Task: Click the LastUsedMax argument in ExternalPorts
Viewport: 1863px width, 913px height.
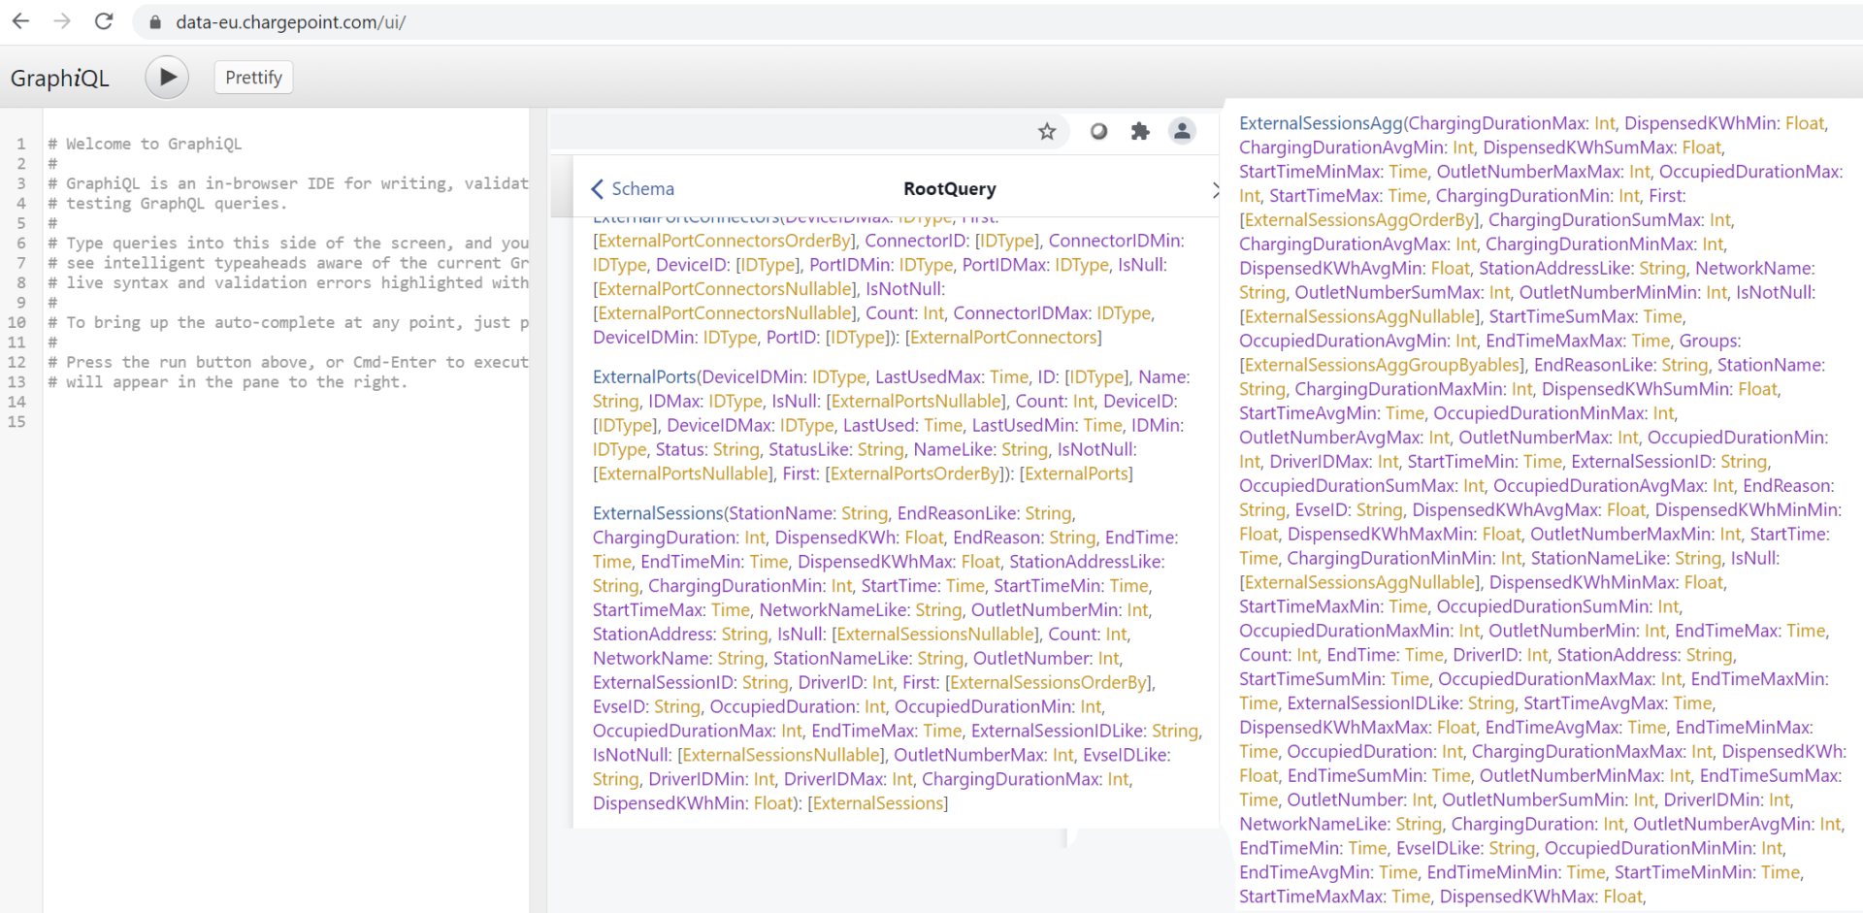Action: [x=931, y=376]
